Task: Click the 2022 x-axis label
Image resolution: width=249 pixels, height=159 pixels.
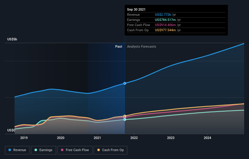Action: tap(134, 138)
